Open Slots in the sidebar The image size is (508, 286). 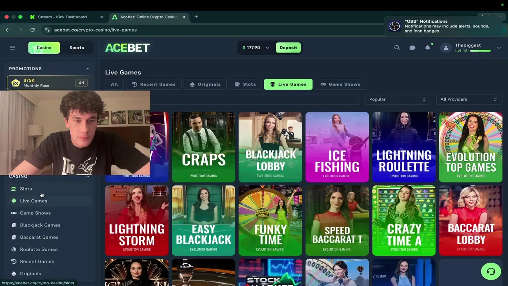(x=50, y=189)
